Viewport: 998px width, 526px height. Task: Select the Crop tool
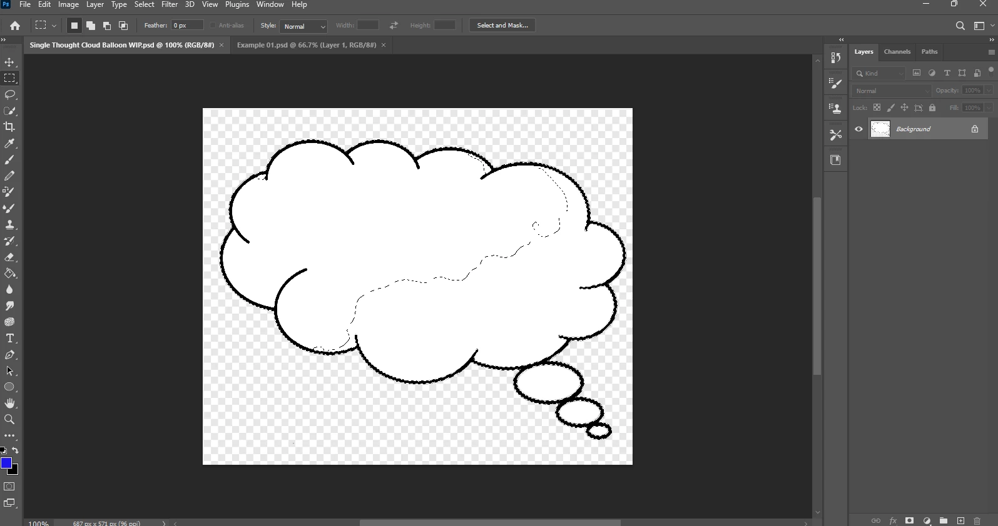pyautogui.click(x=9, y=127)
